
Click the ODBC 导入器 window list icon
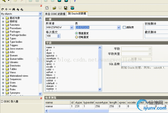(2, 101)
